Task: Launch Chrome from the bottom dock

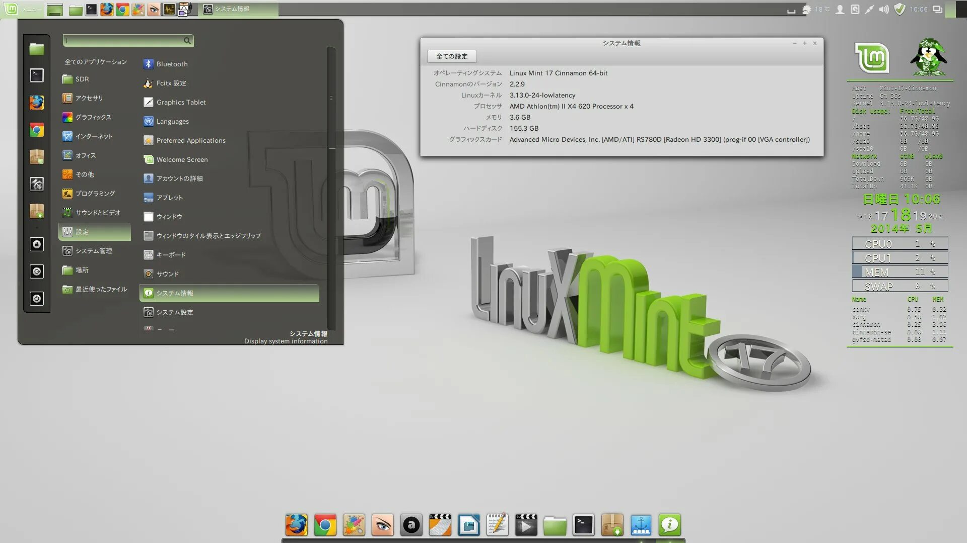Action: 325,525
